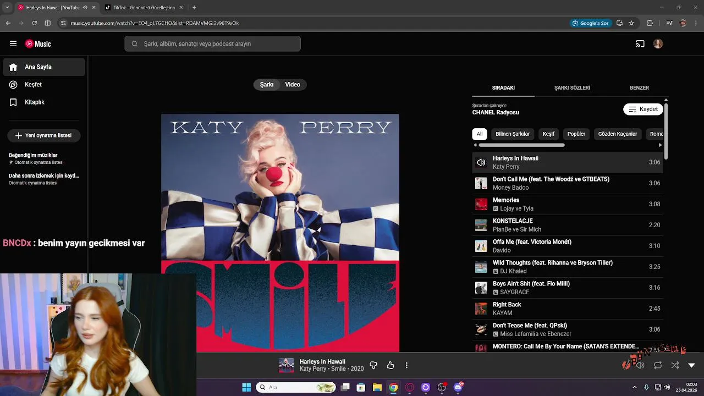Click the YouTube Music logo
Image resolution: width=704 pixels, height=396 pixels.
pos(38,44)
